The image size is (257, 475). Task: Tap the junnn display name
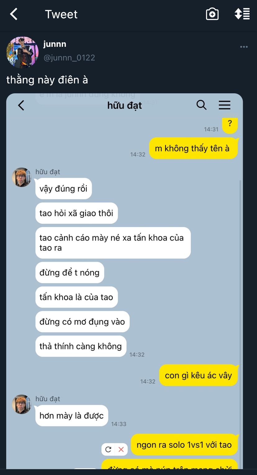point(55,44)
